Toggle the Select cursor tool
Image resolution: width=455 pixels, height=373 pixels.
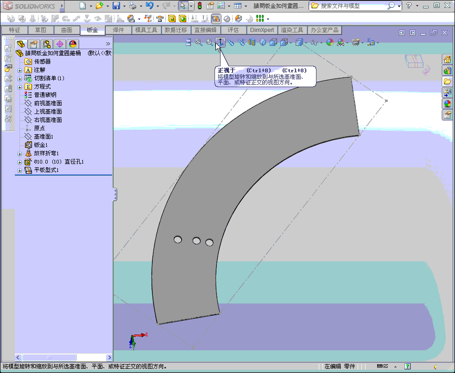tap(183, 6)
